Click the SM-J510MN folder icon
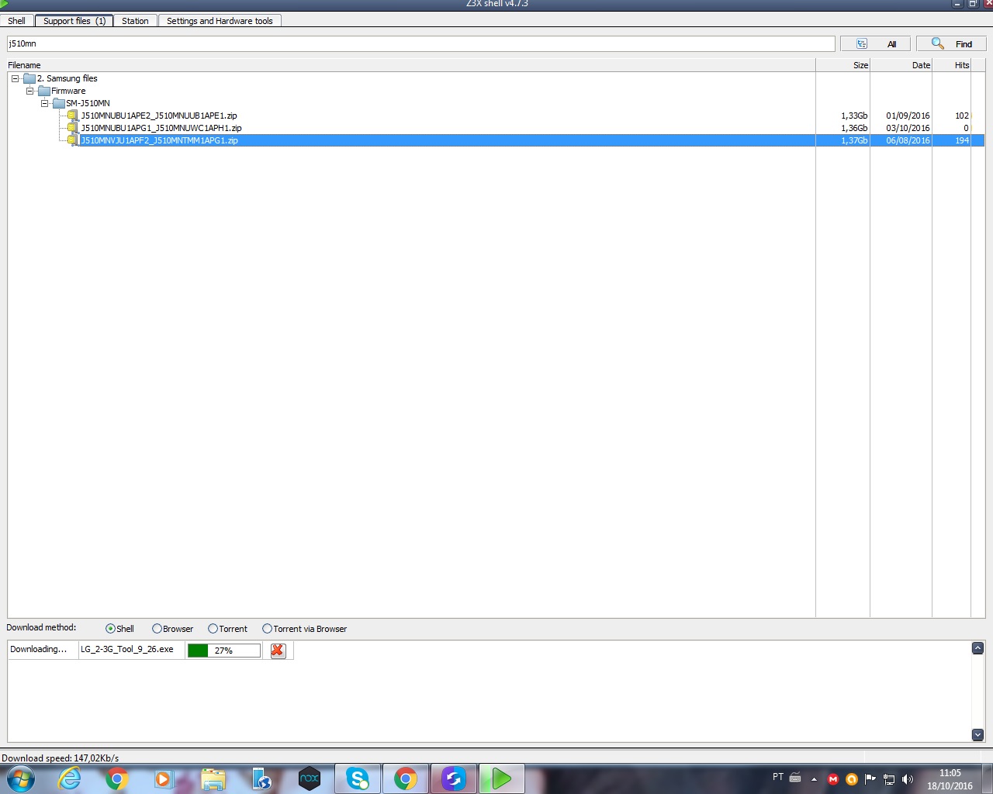993x794 pixels. (x=59, y=103)
